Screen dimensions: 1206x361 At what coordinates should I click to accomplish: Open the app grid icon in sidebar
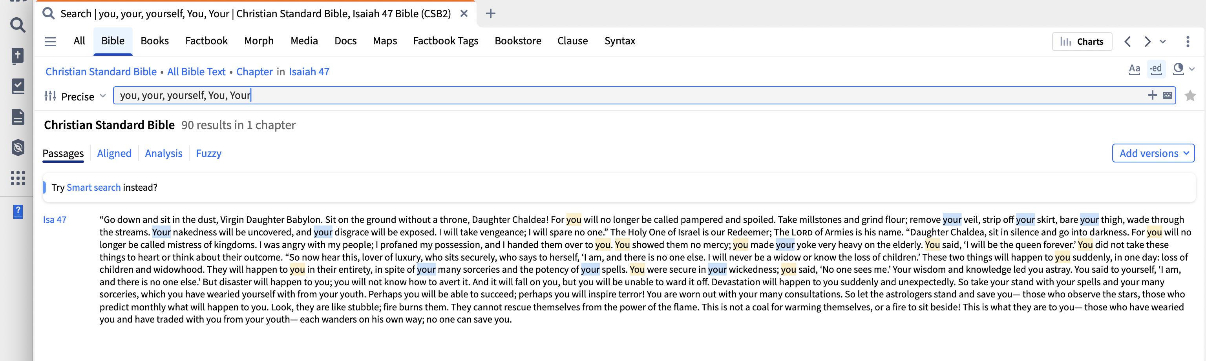click(x=18, y=178)
